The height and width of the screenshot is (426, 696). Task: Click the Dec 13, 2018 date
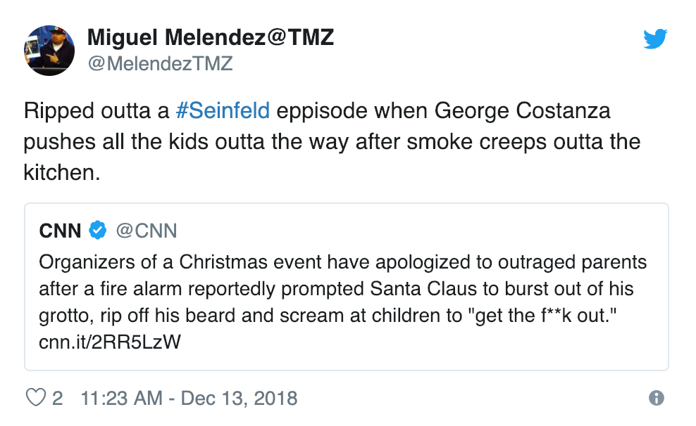(x=240, y=398)
